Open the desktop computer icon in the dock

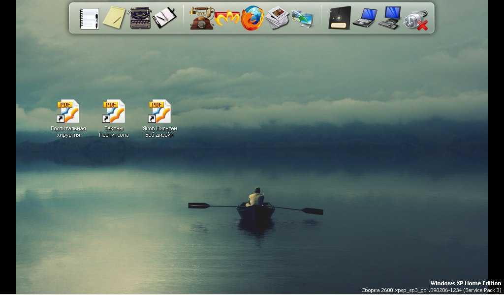390,18
